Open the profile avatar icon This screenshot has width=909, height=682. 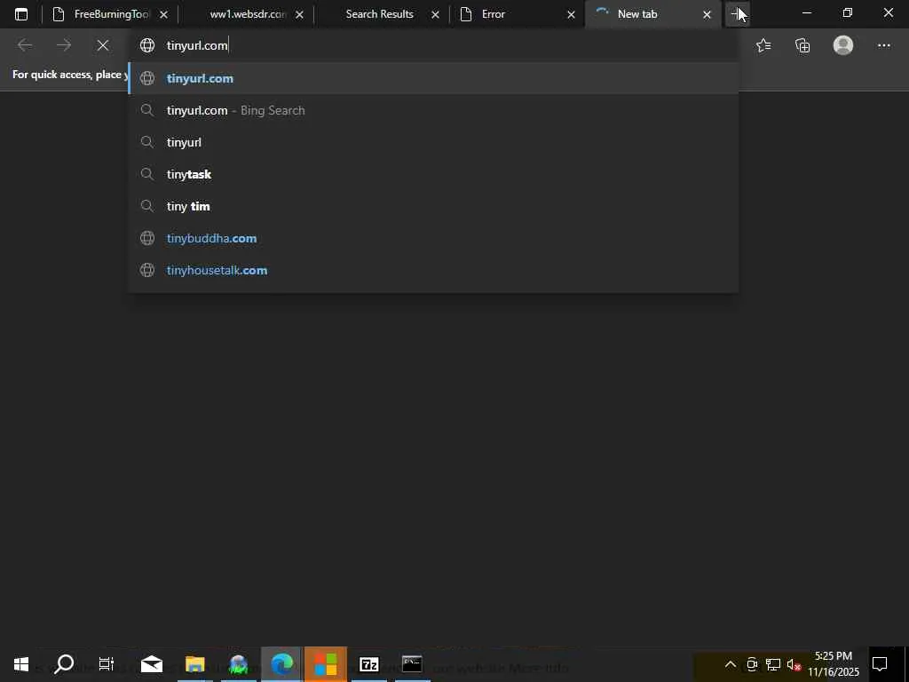(843, 45)
